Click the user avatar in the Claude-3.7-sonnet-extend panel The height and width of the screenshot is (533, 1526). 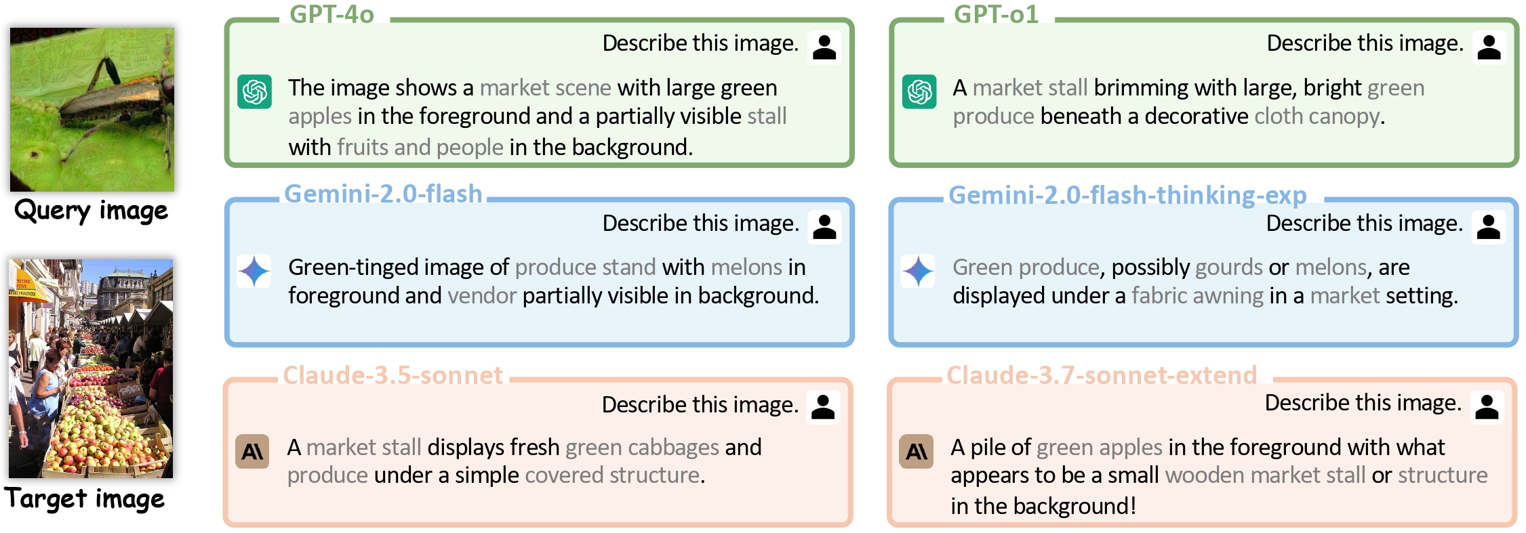click(1487, 407)
